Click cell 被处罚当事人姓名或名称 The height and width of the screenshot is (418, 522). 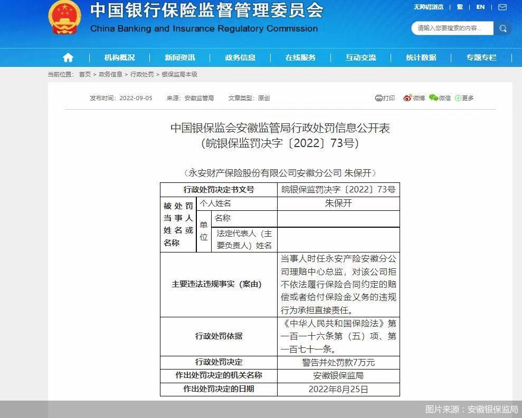[178, 225]
